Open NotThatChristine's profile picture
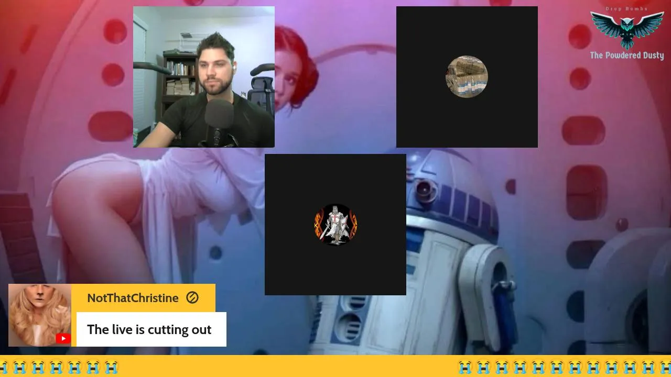This screenshot has width=671, height=377. pos(40,315)
